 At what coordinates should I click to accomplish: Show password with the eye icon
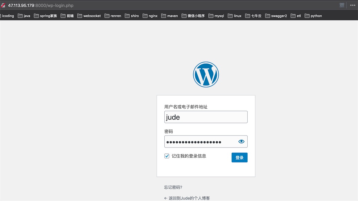(241, 142)
